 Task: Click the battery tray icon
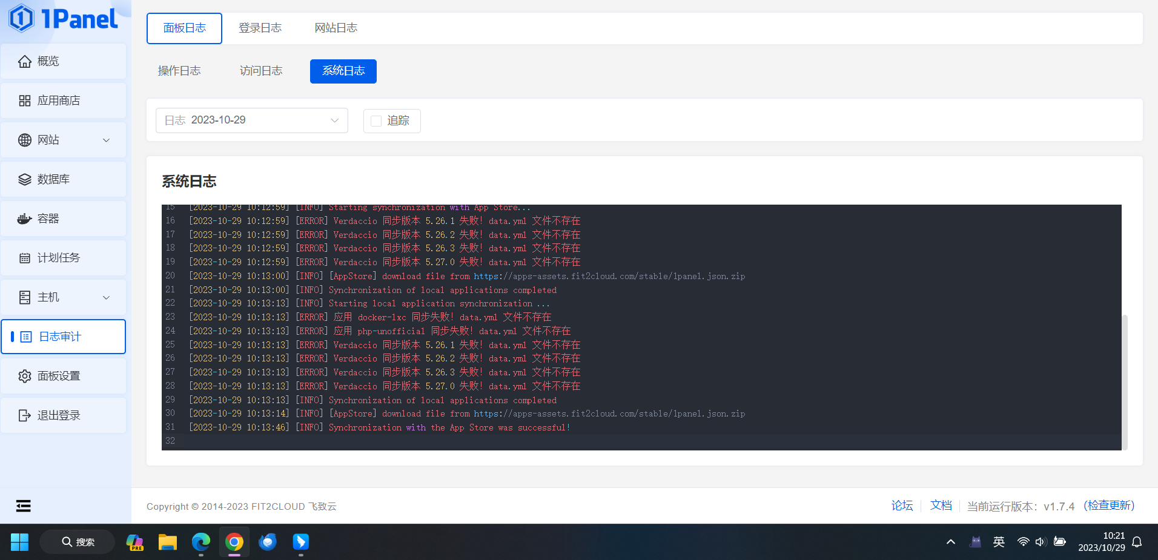pyautogui.click(x=1060, y=542)
